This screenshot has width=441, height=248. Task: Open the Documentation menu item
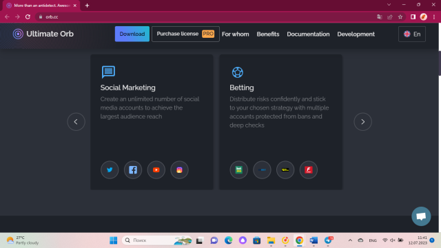[x=308, y=34]
